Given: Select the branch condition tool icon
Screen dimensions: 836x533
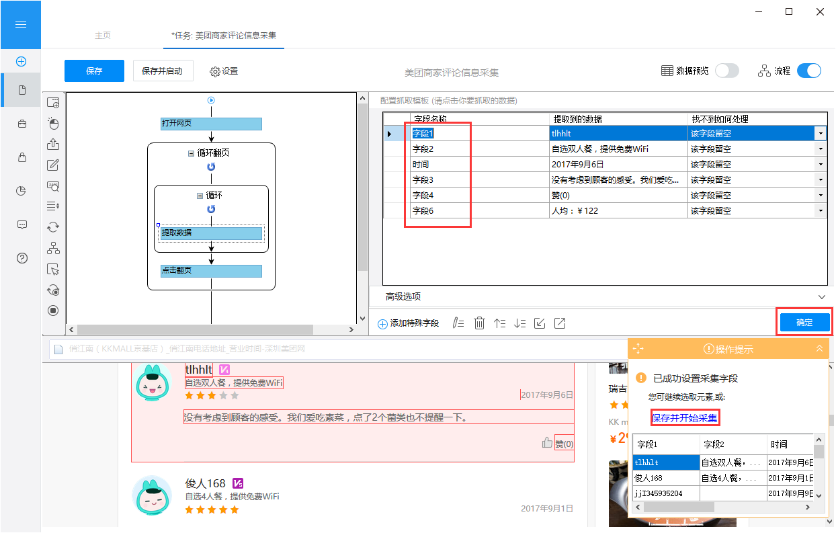Looking at the screenshot, I should (53, 248).
